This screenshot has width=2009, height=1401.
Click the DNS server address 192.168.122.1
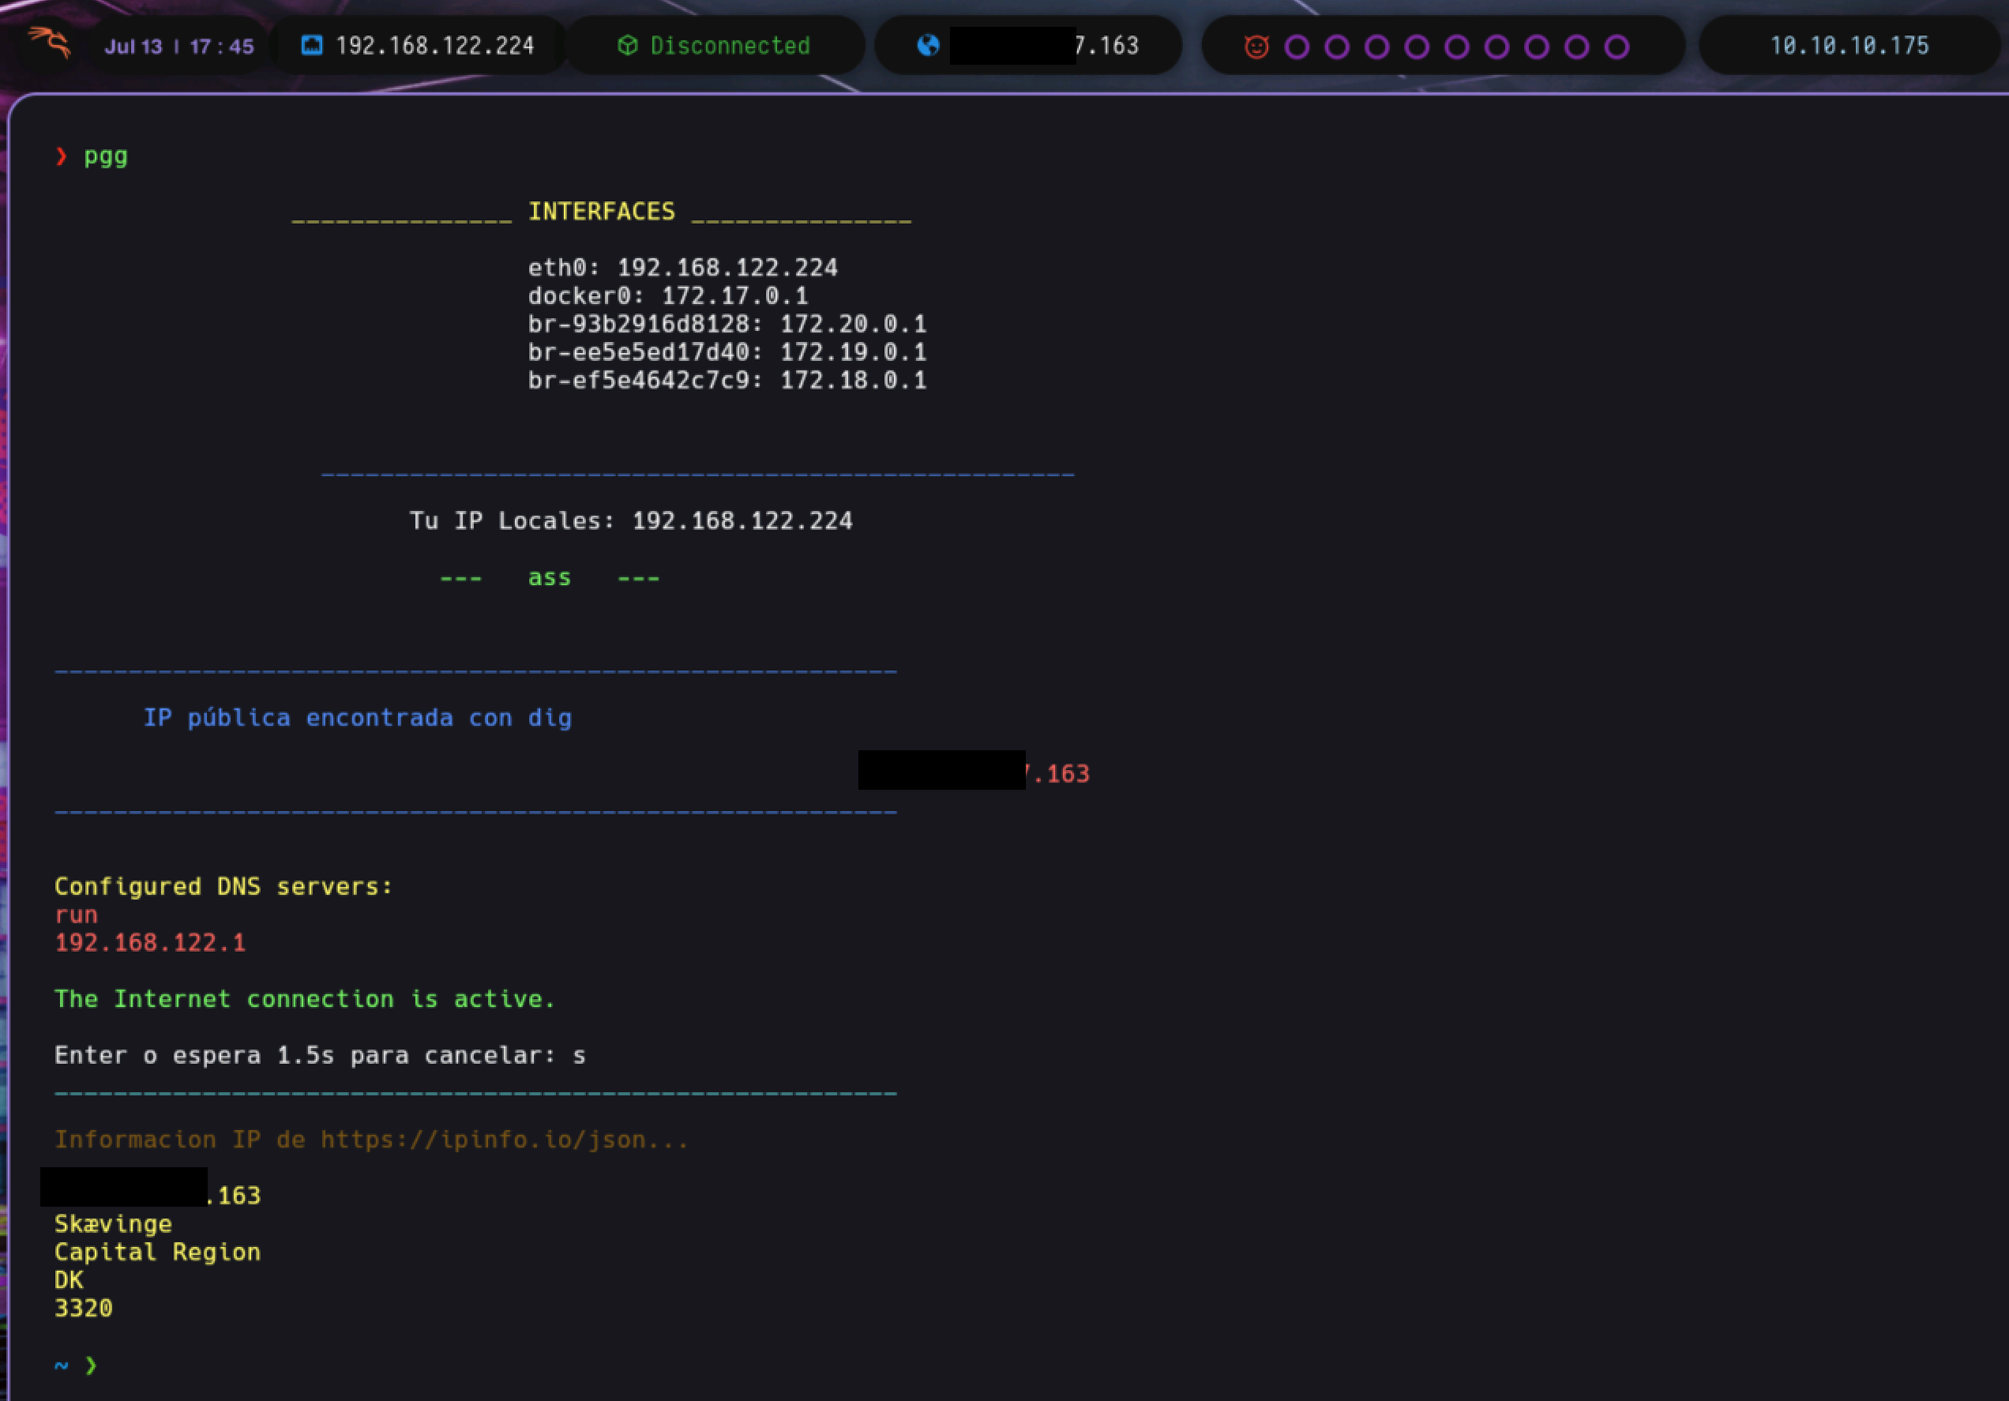[x=149, y=942]
